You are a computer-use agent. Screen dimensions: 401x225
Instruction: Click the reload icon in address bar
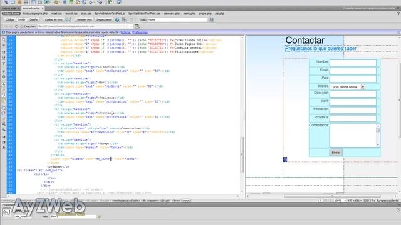16,26
